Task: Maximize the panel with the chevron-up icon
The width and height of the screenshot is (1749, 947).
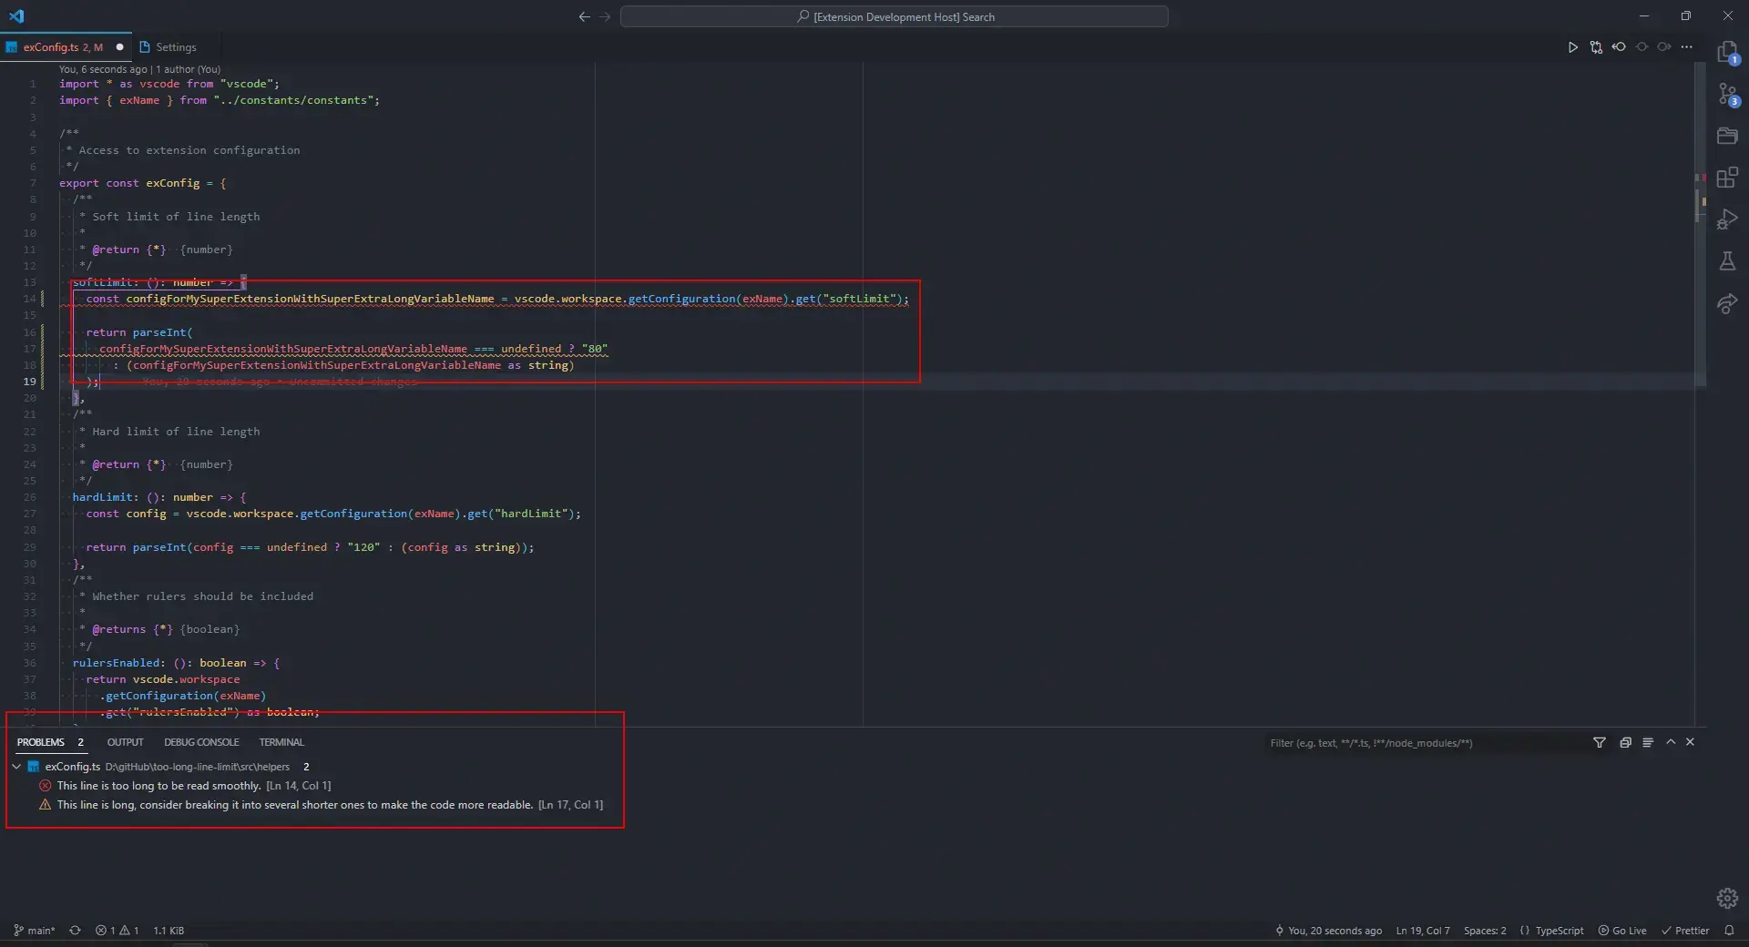Action: (x=1671, y=743)
